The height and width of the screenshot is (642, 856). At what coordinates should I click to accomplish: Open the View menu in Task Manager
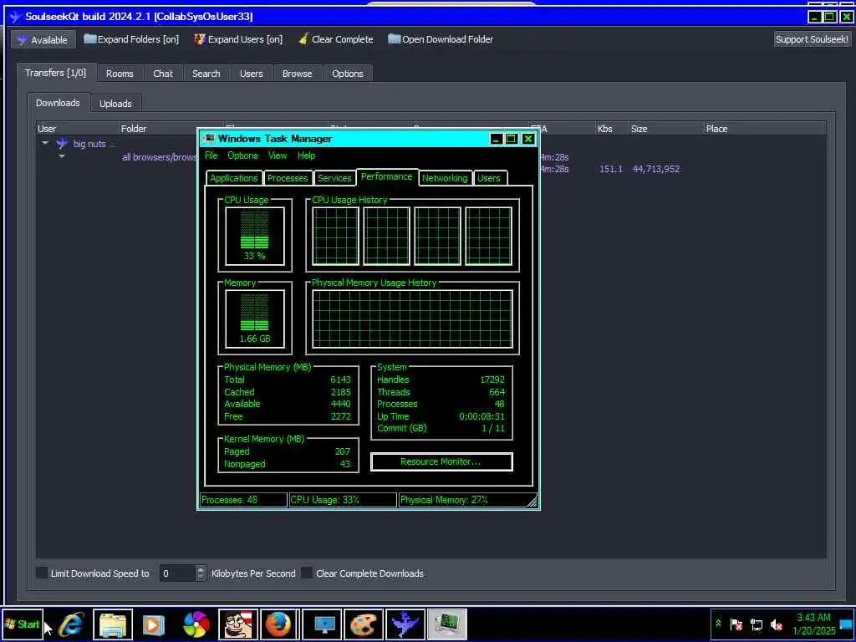278,155
